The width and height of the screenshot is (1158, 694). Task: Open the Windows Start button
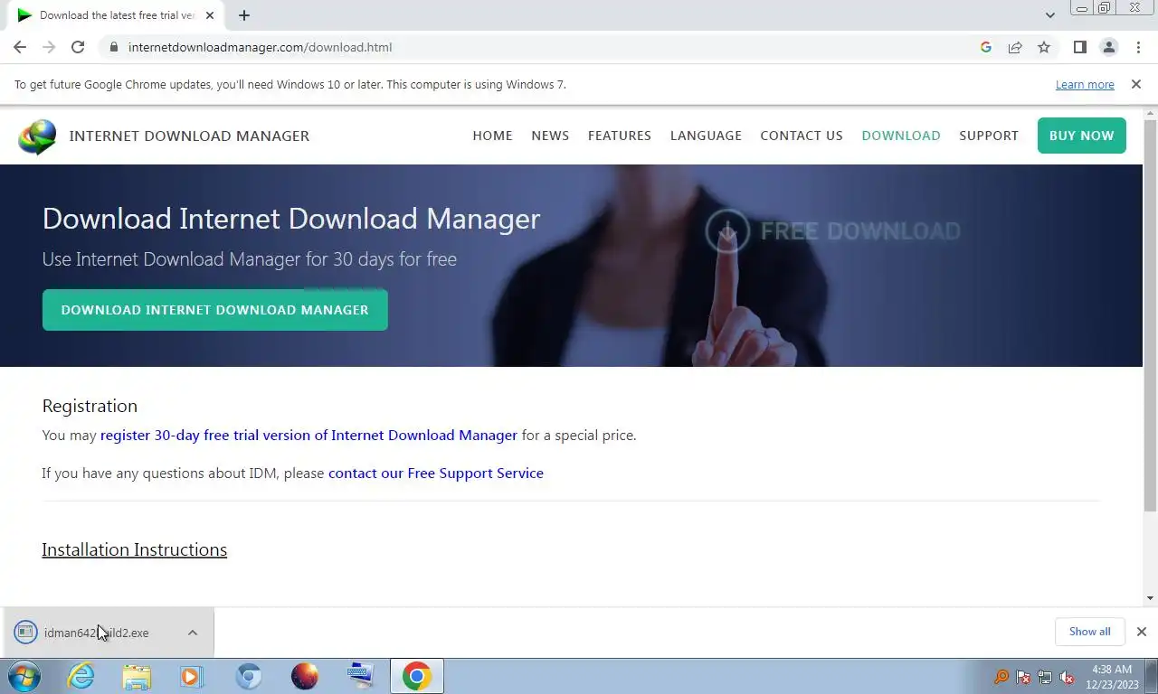click(x=24, y=676)
